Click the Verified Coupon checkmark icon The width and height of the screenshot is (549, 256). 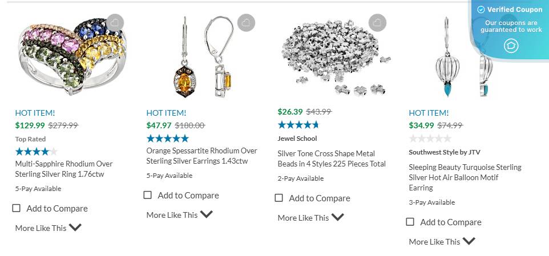pyautogui.click(x=481, y=10)
